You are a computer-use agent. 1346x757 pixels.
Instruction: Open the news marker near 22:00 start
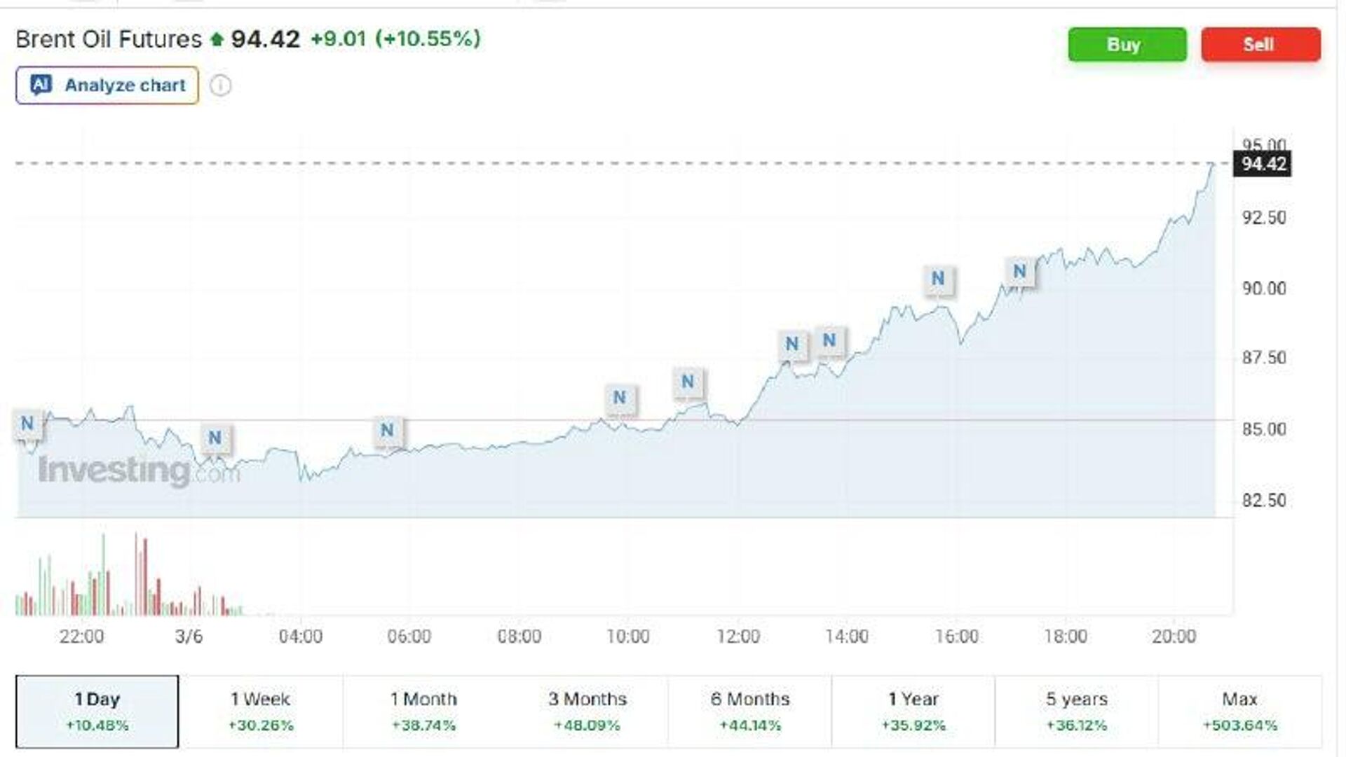point(27,424)
